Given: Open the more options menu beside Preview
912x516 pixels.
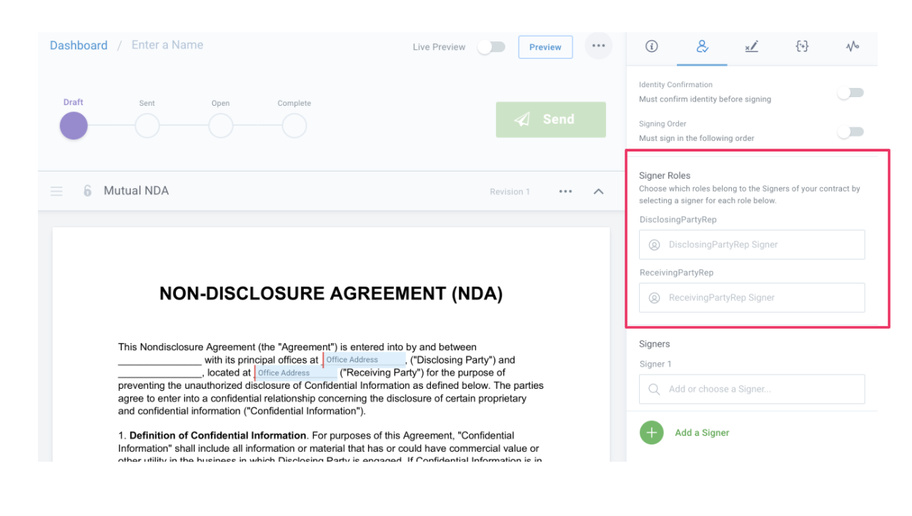Looking at the screenshot, I should tap(599, 46).
